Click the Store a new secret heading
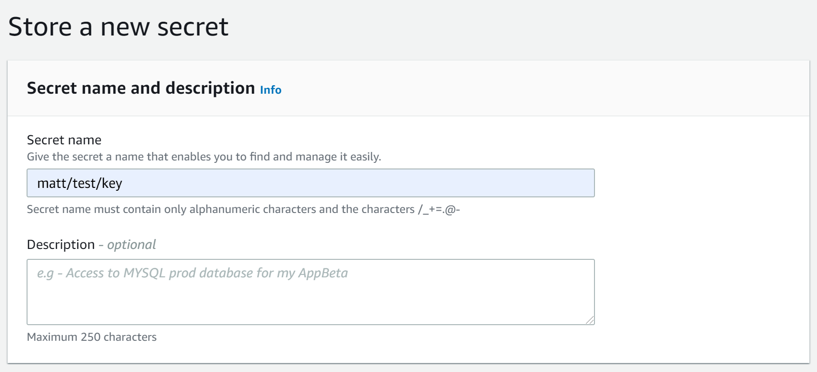The width and height of the screenshot is (817, 372). [x=119, y=26]
